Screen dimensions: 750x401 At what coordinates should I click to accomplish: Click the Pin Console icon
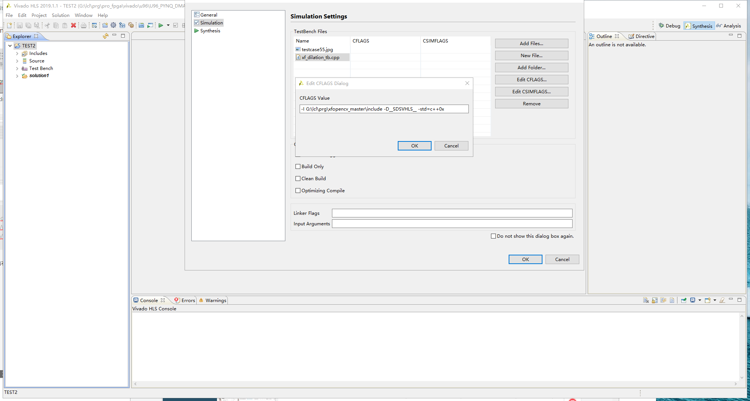coord(684,300)
